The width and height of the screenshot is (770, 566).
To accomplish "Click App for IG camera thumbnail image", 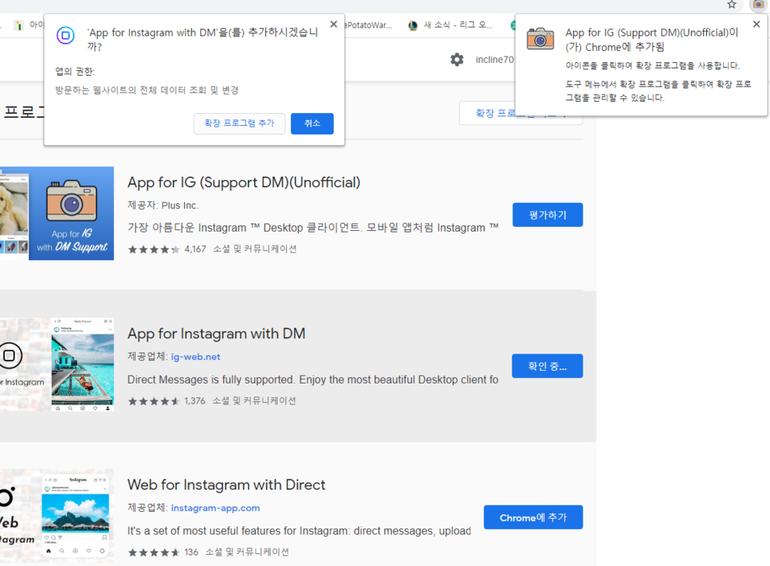I will (57, 213).
